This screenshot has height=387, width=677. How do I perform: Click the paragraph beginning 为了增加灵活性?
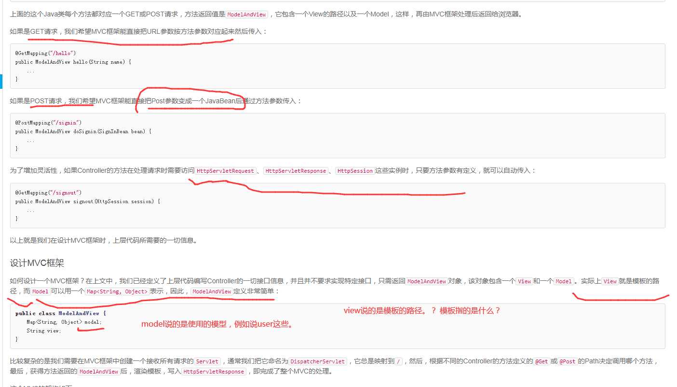(x=273, y=171)
